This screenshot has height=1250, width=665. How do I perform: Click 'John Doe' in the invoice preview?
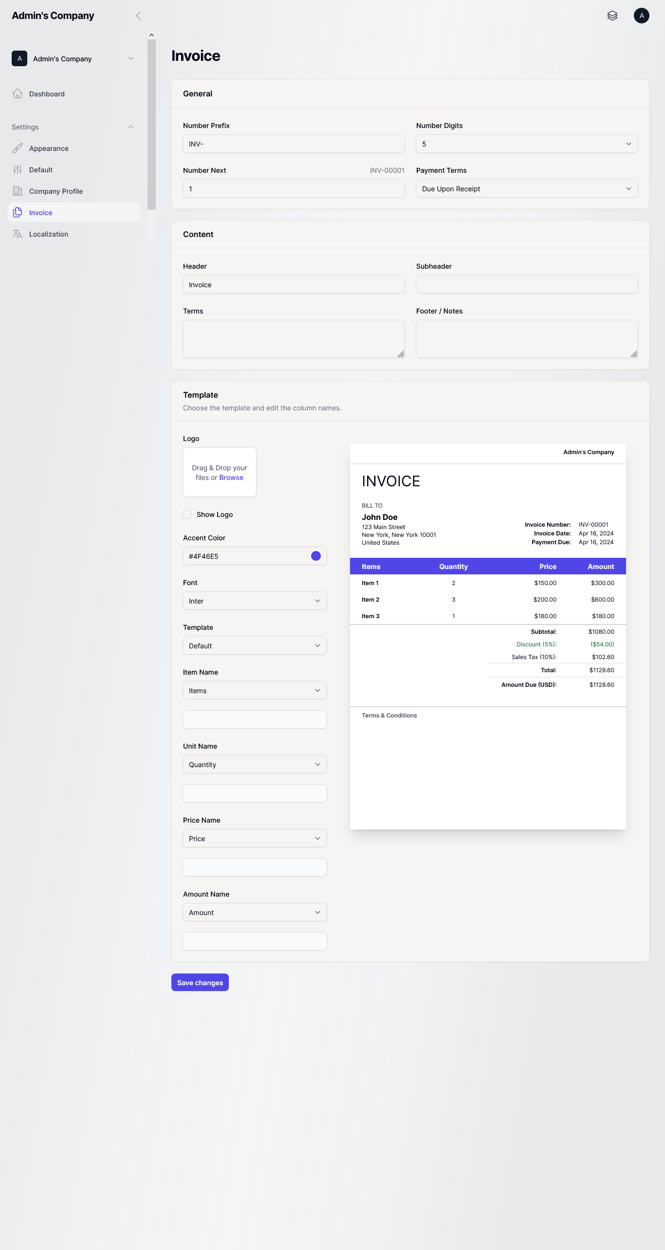(x=380, y=517)
